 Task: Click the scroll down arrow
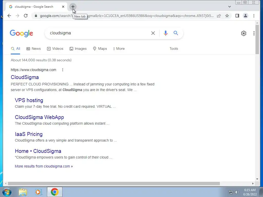click(257, 179)
